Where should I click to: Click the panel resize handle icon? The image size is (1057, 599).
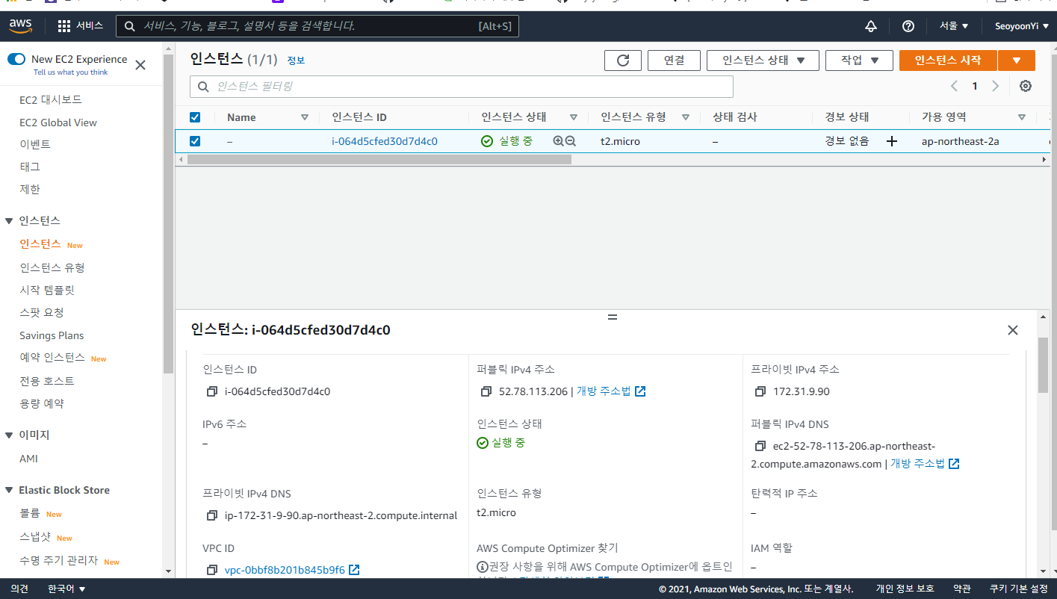click(x=613, y=317)
